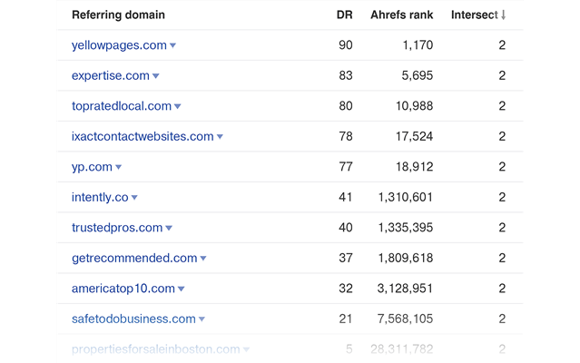Expand the safetodobusiness.com dropdown arrow
Image resolution: width=580 pixels, height=363 pixels.
(202, 319)
